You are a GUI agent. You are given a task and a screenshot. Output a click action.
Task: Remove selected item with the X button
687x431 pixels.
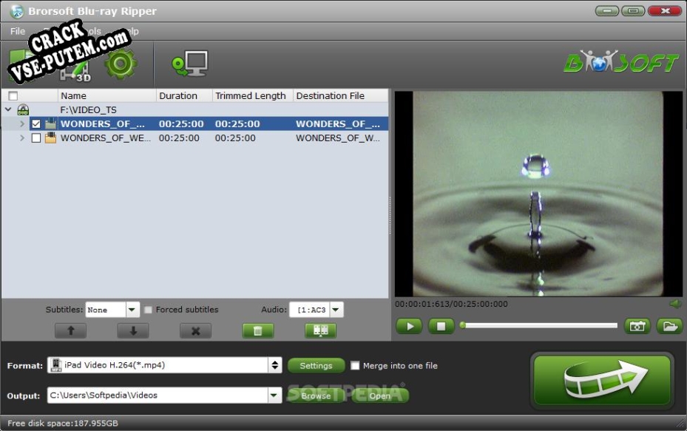195,330
